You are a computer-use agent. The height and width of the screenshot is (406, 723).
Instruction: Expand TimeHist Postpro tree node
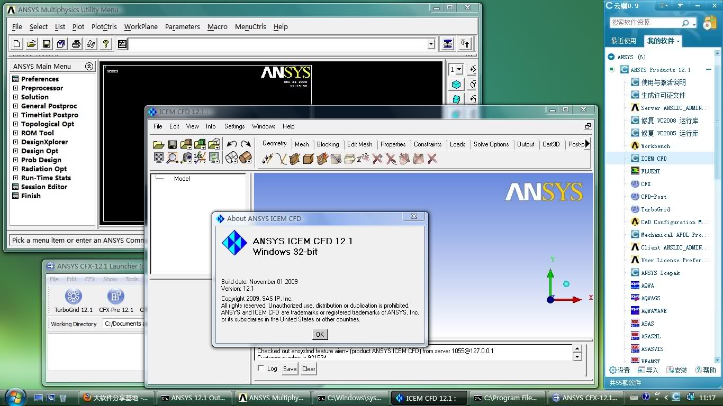click(16, 115)
